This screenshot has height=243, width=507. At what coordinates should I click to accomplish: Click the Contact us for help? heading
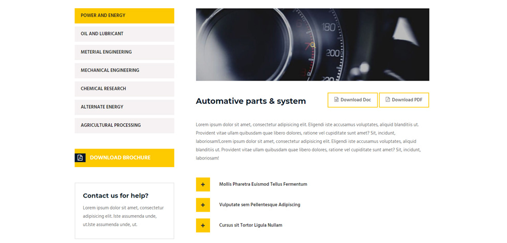[115, 196]
